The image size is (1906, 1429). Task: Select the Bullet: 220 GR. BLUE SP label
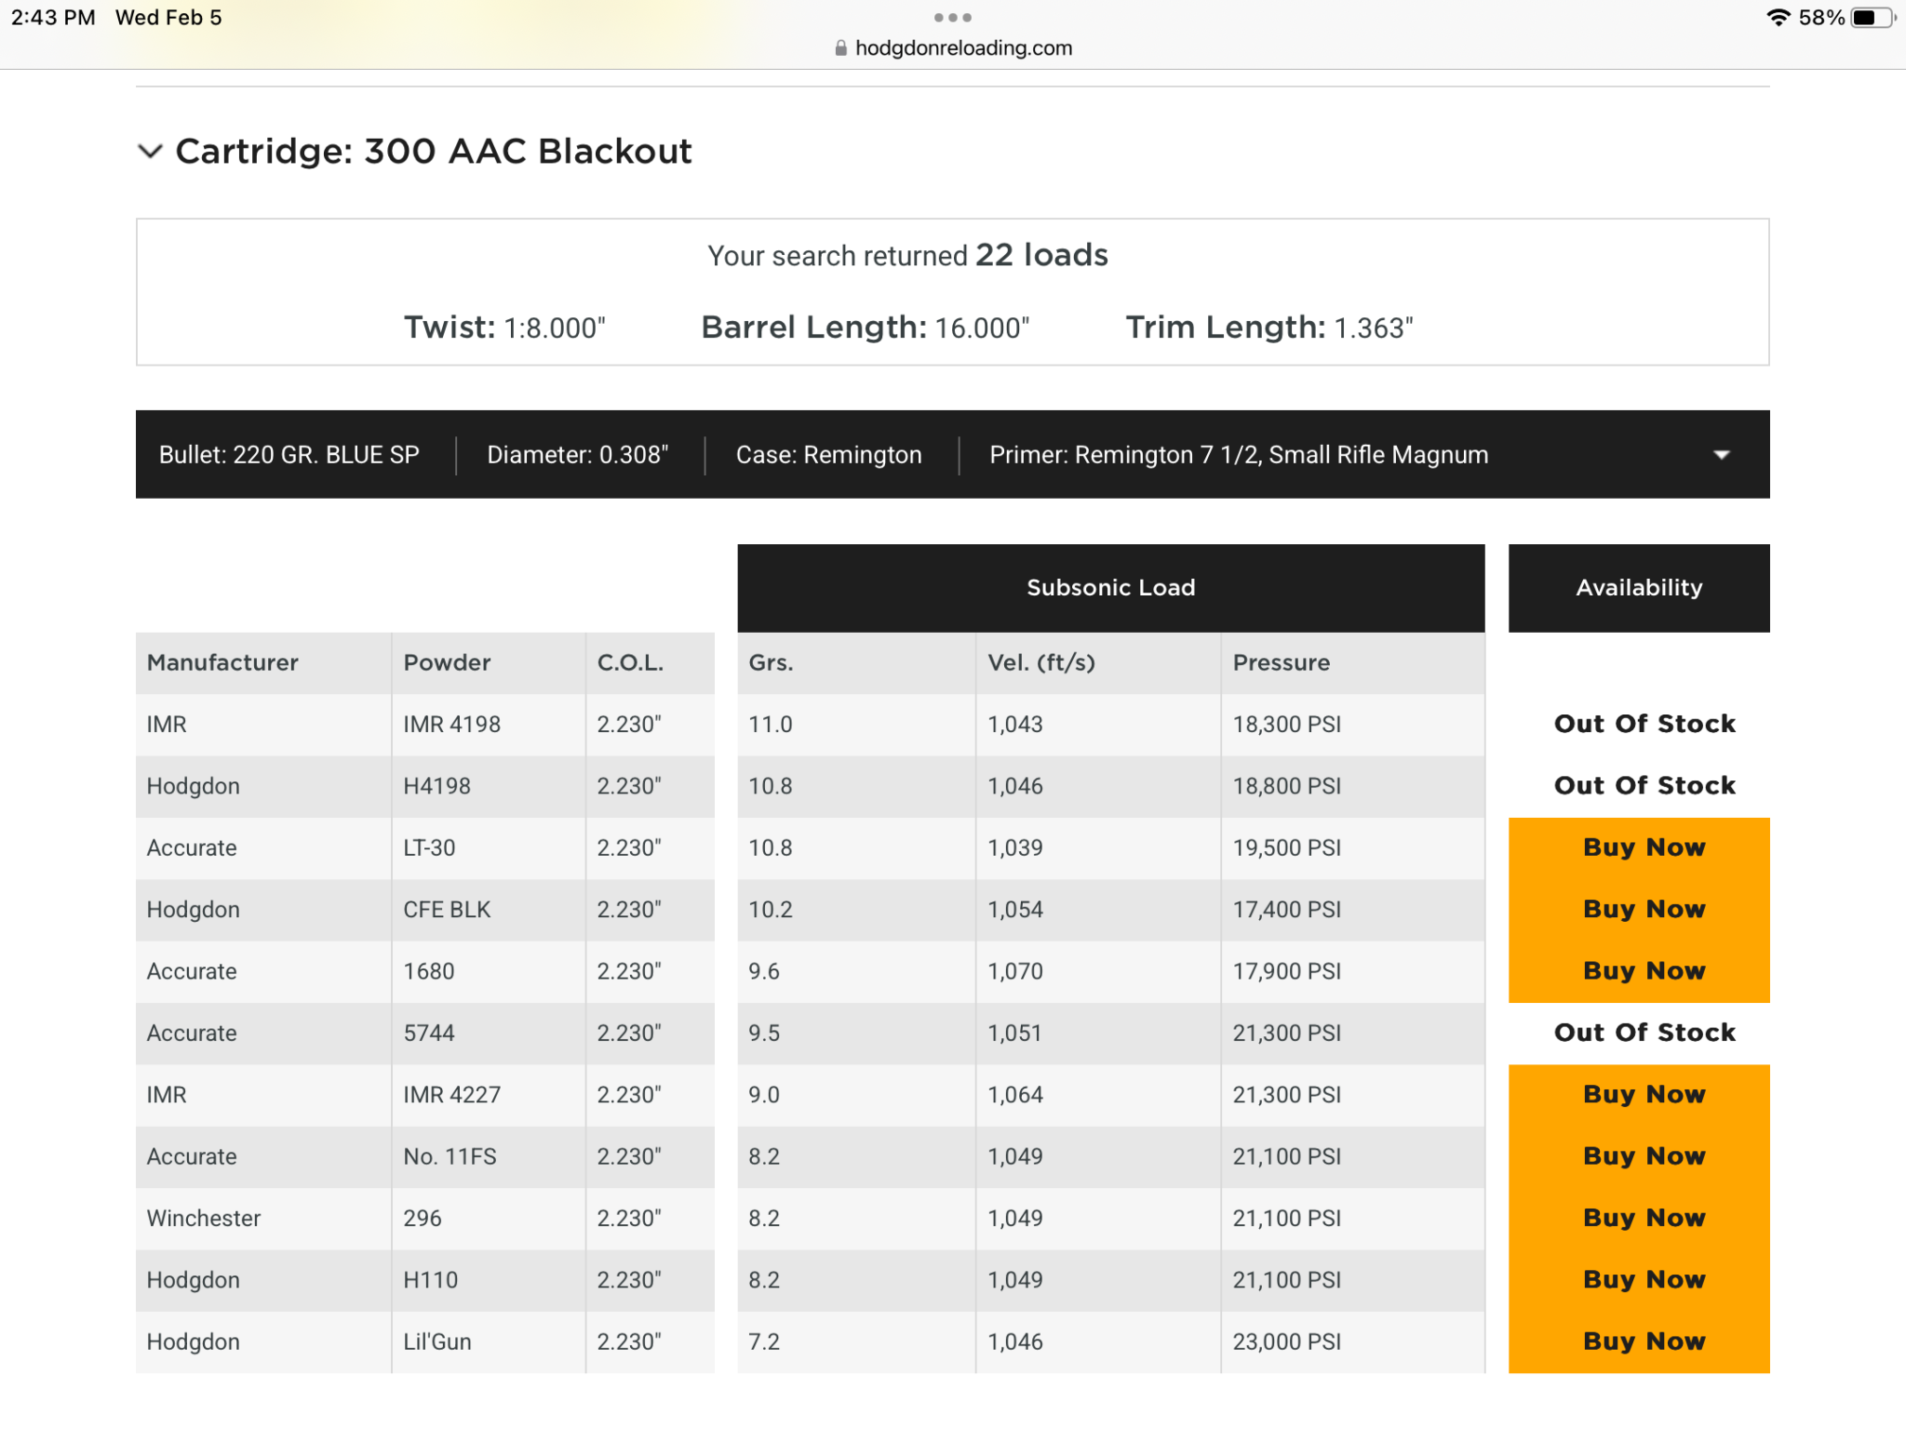289,455
